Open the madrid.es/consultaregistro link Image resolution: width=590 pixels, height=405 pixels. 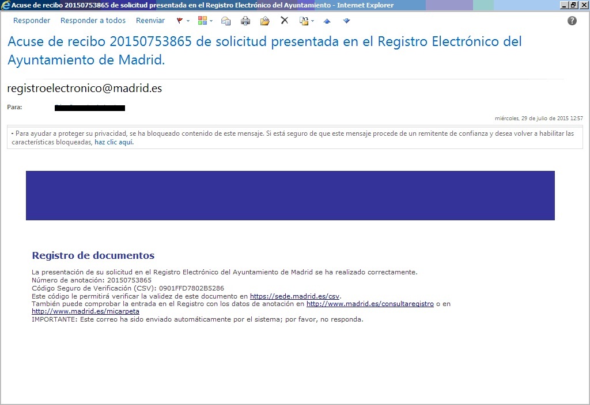coord(370,304)
